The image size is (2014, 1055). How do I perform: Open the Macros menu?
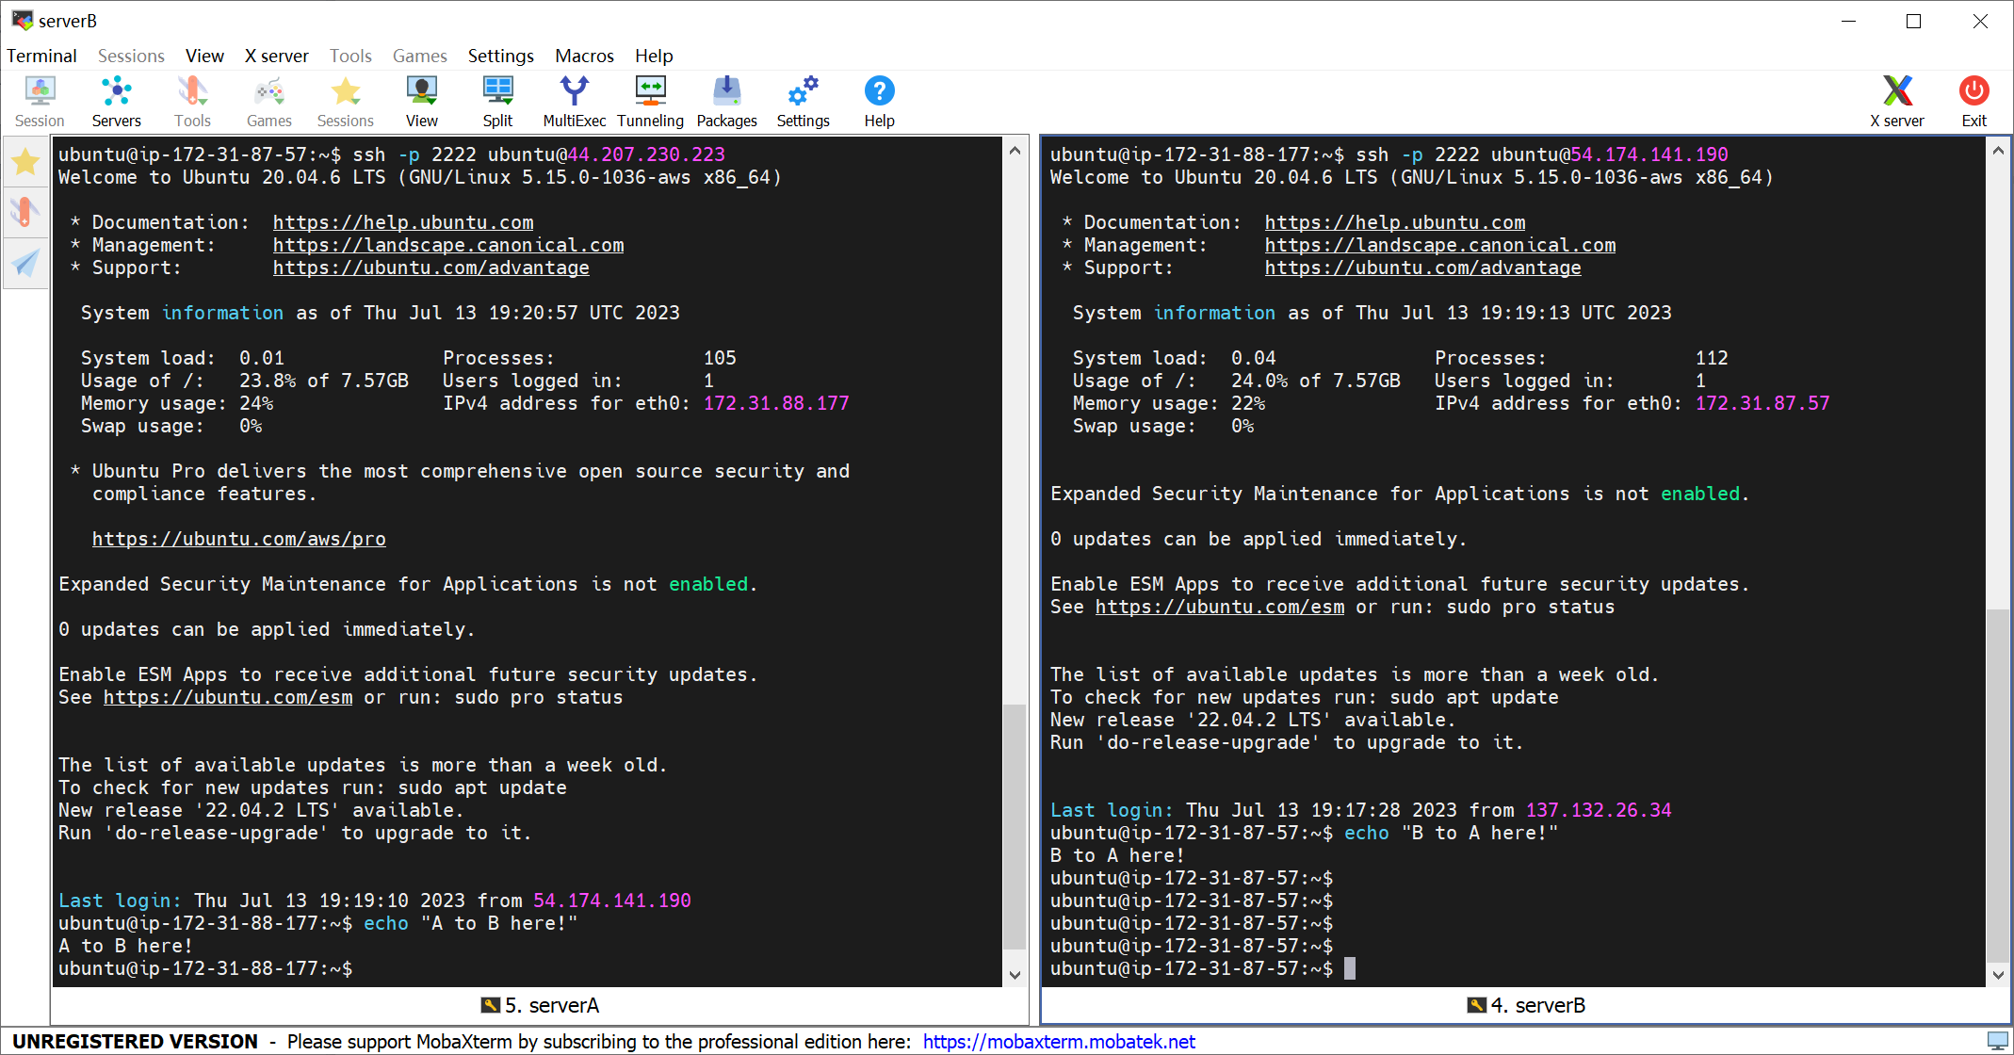click(585, 56)
